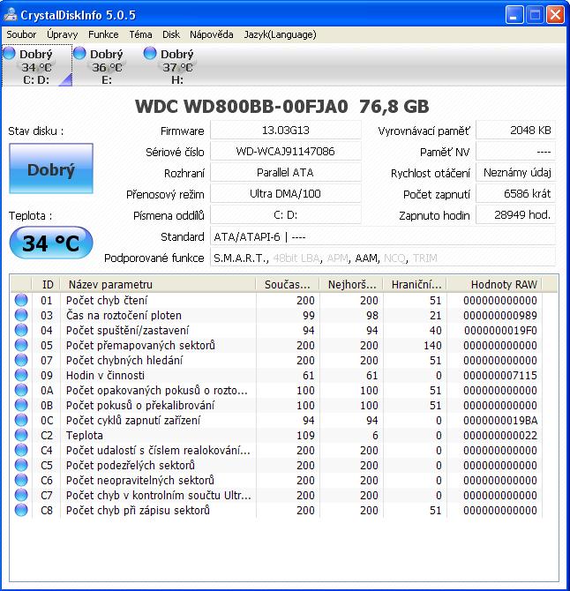The height and width of the screenshot is (591, 570).
Task: Open the Disk menu
Action: tap(171, 34)
